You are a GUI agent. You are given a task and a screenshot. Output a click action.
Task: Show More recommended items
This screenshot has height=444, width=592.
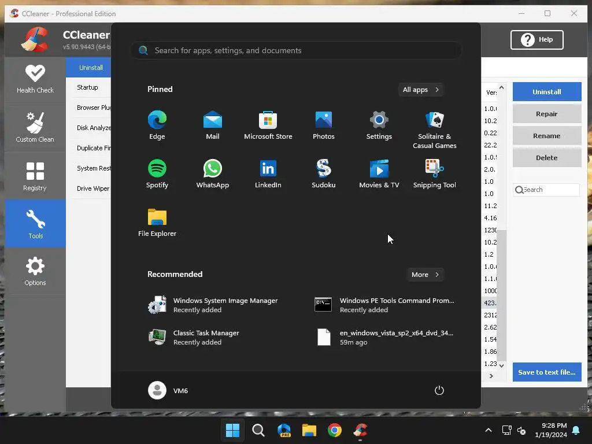pyautogui.click(x=425, y=275)
